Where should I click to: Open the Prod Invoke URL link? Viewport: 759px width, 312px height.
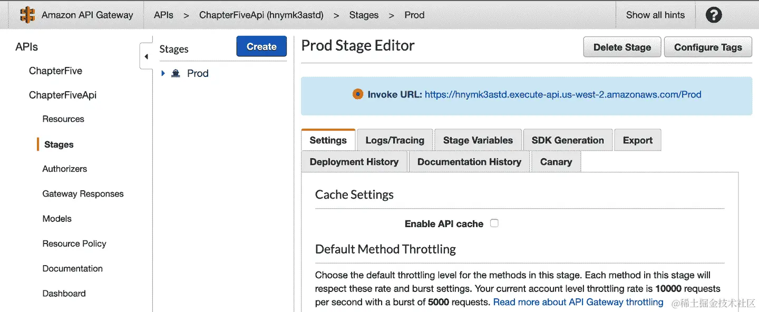point(562,95)
